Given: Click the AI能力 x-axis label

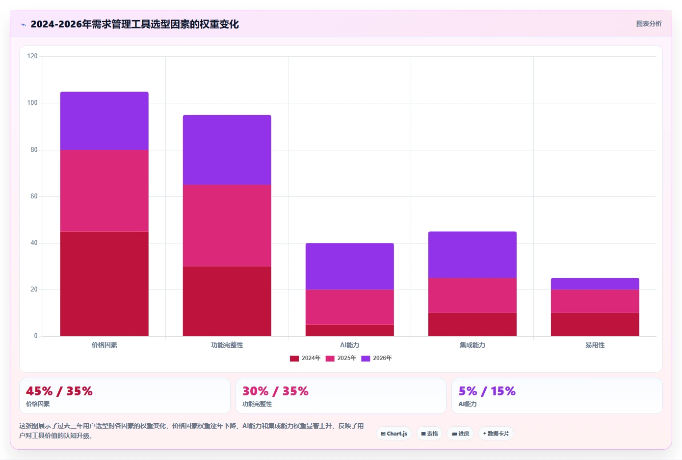Looking at the screenshot, I should coord(350,345).
